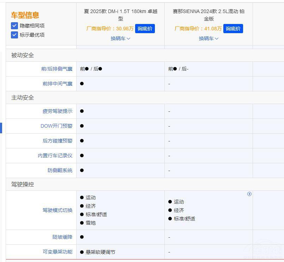Click the video play icon in 驾驶模式切换 row
284x262 pixels.
[249, 194]
